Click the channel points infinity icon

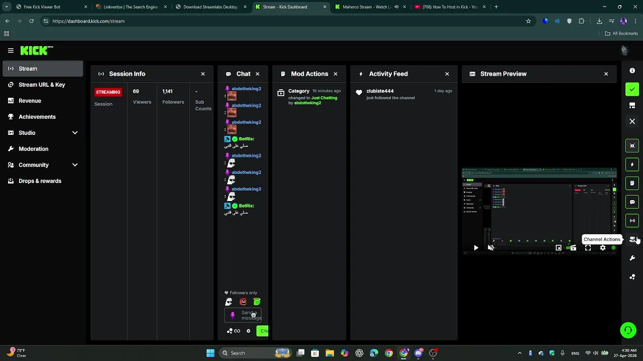[x=234, y=331]
